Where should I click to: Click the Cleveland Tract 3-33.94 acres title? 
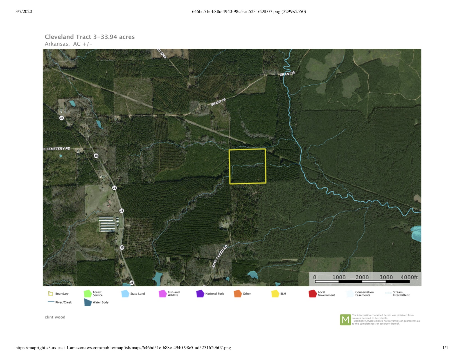(90, 37)
